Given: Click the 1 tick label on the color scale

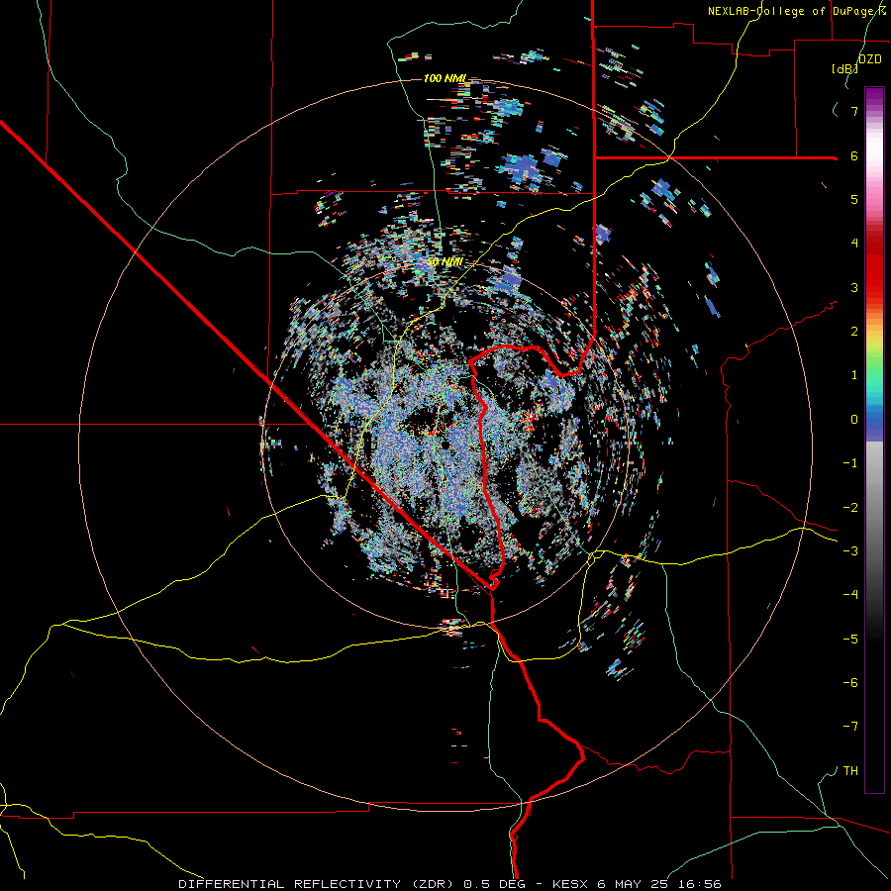Looking at the screenshot, I should click(853, 375).
